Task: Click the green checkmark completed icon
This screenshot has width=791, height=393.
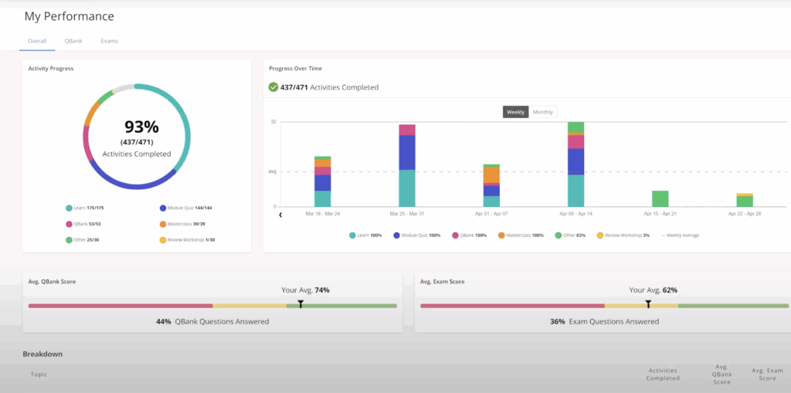Action: 273,87
